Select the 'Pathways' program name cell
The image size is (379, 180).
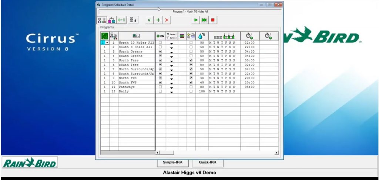pyautogui.click(x=137, y=87)
